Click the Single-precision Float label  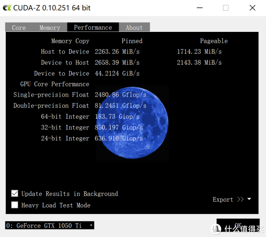click(51, 95)
